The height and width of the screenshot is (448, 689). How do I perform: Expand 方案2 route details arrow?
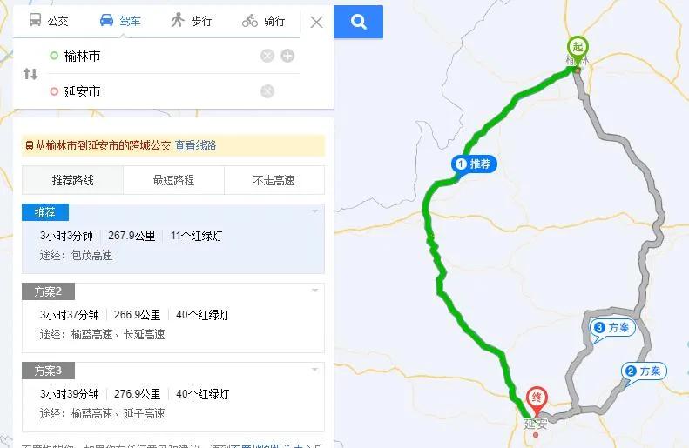pos(314,291)
